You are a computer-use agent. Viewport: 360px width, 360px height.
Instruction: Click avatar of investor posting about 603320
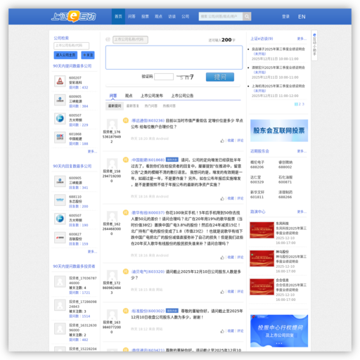[x=112, y=275]
